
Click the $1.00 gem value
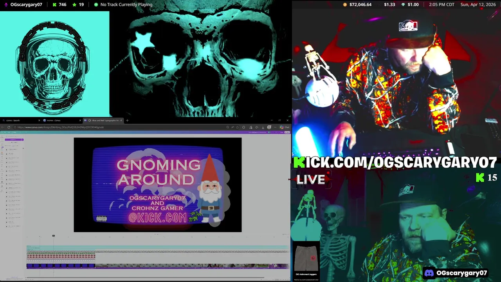[x=410, y=5]
